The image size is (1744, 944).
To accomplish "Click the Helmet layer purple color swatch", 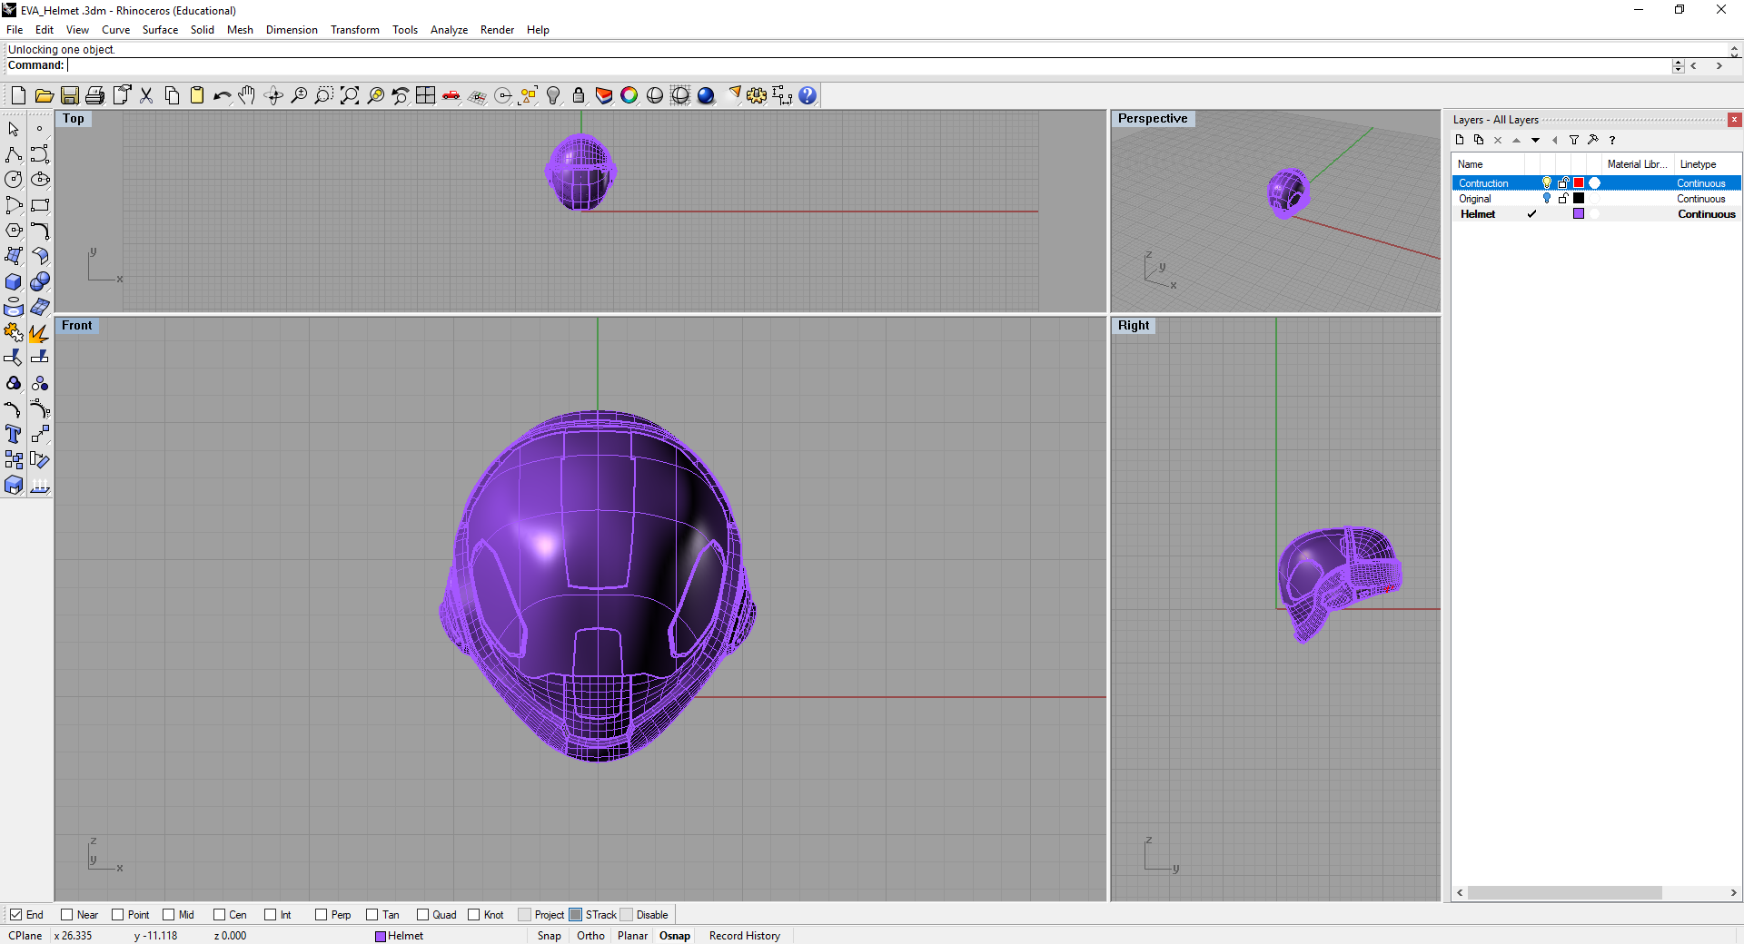I will [x=1579, y=214].
